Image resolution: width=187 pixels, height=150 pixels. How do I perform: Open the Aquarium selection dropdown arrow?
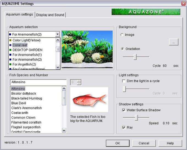tap(57, 34)
